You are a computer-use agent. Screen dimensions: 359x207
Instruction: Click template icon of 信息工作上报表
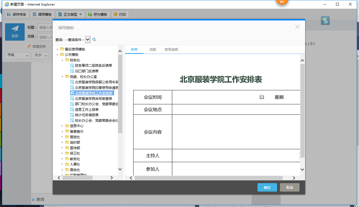click(72, 109)
